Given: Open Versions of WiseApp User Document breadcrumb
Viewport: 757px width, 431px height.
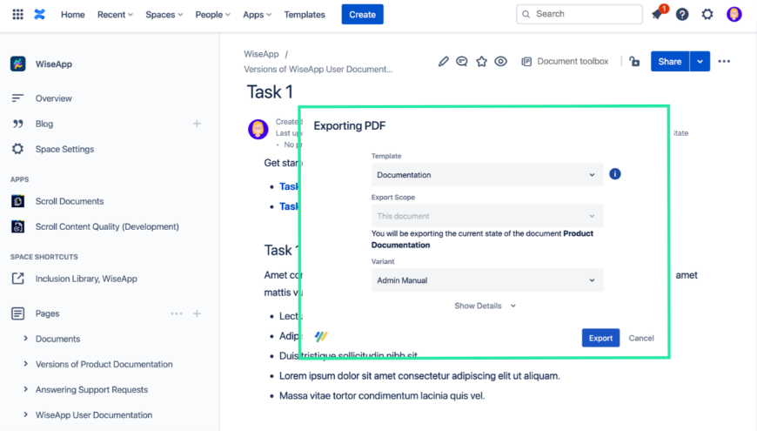Looking at the screenshot, I should [318, 69].
